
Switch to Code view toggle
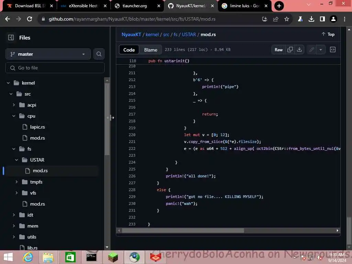click(129, 50)
